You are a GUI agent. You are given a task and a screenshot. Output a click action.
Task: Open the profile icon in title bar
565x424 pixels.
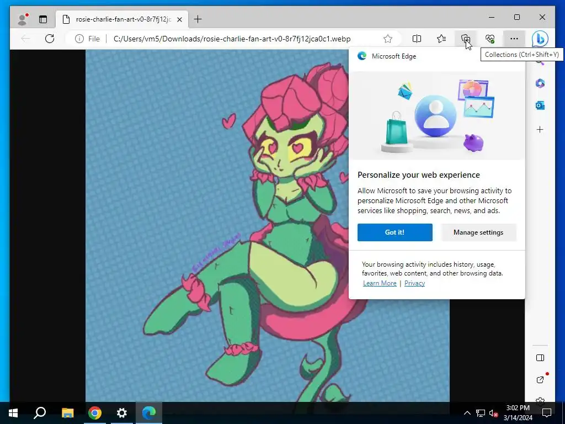(23, 19)
